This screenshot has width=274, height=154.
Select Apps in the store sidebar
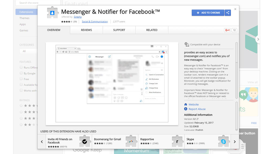(22, 24)
